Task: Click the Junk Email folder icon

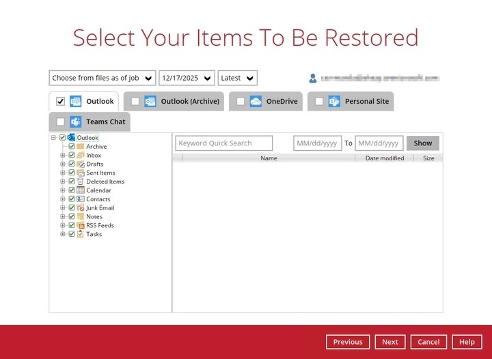Action: 81,207
